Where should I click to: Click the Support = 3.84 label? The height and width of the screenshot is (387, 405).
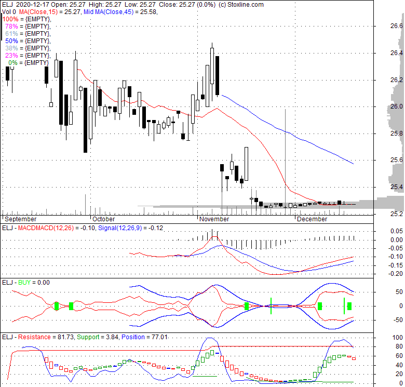[x=98, y=337]
